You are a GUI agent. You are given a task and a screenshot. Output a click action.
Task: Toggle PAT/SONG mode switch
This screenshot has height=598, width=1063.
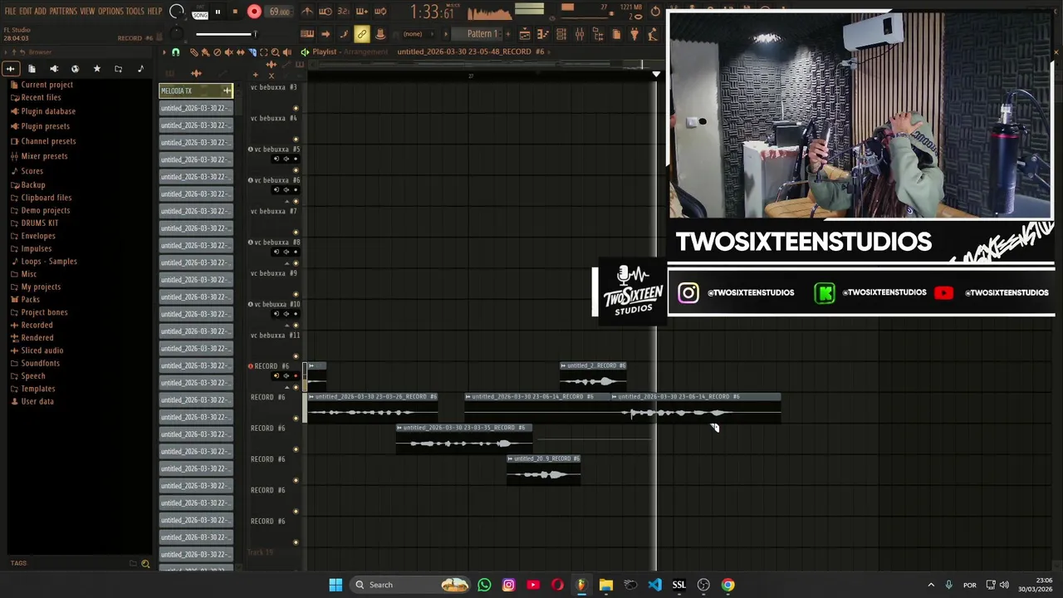coord(200,12)
